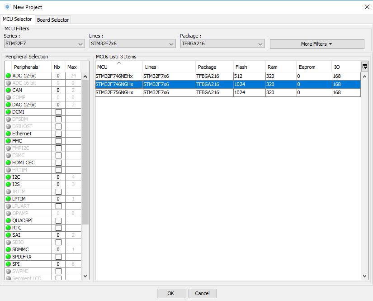This screenshot has width=373, height=301.
Task: Click the Package column header
Action: [x=214, y=67]
